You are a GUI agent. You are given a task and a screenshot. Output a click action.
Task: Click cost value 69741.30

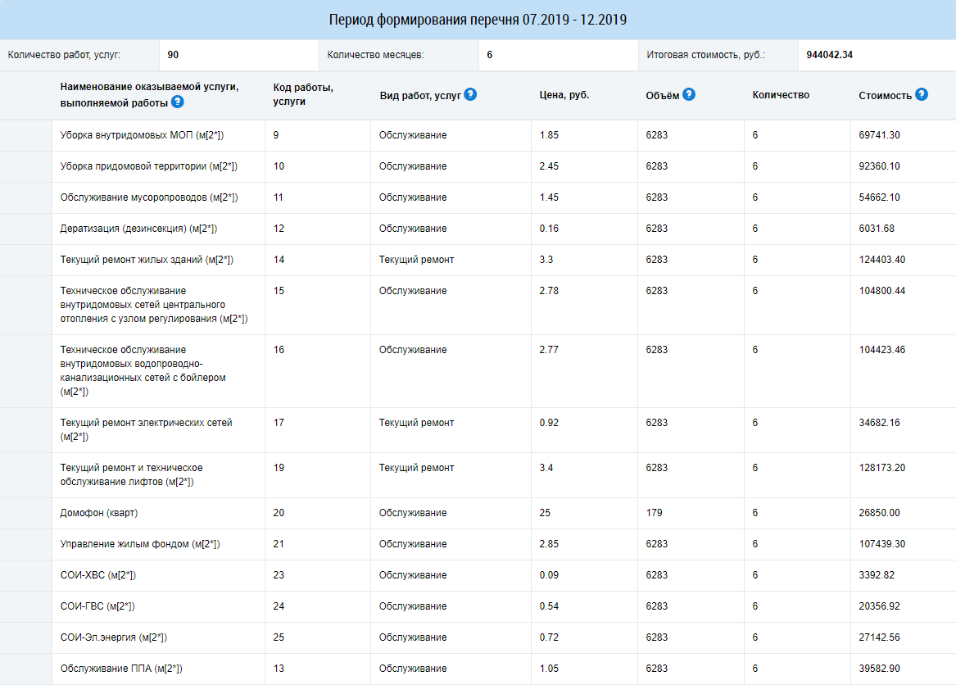[x=879, y=135]
